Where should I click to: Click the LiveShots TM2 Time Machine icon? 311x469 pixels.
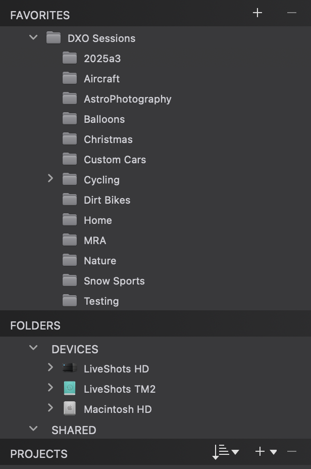coord(70,389)
